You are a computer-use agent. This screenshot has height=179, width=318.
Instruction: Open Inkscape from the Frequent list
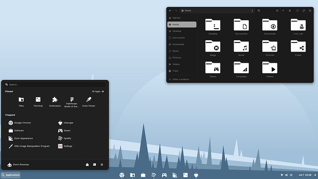click(x=65, y=123)
